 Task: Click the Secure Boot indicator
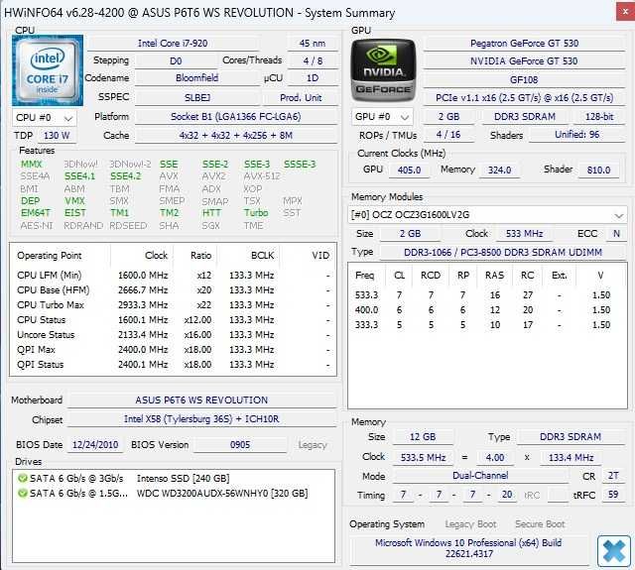tap(540, 524)
